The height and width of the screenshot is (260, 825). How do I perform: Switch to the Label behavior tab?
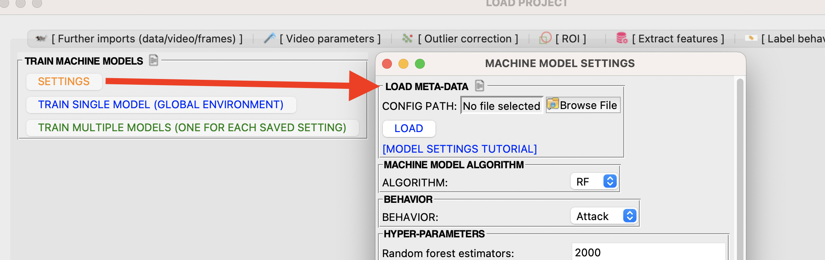click(790, 38)
